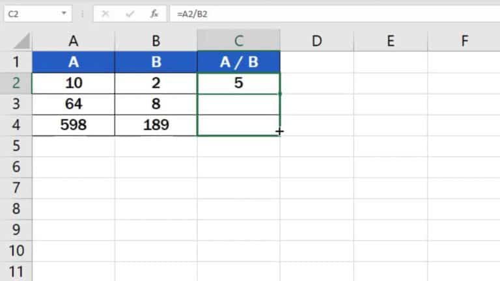Select row 5 header
The height and width of the screenshot is (281, 500).
[16, 146]
